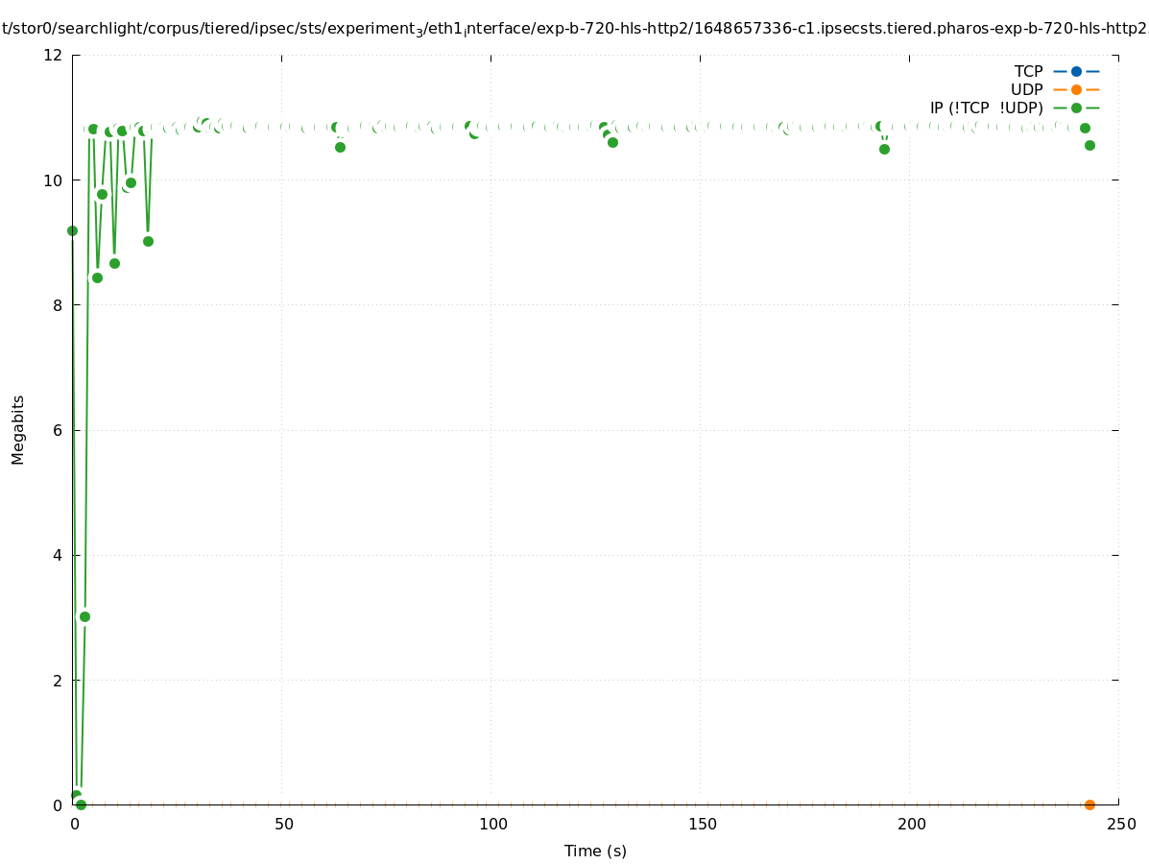Click the first green point near 9.2 Megabits
Image resolution: width=1149 pixels, height=864 pixels.
point(72,230)
